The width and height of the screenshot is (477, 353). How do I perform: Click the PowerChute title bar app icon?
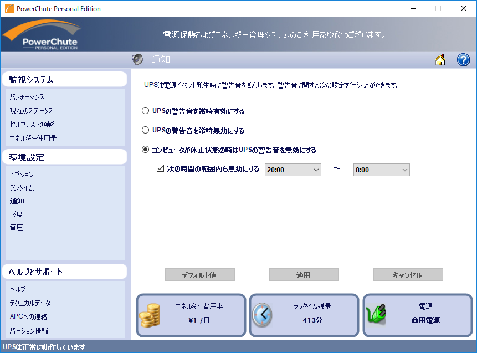(x=9, y=8)
